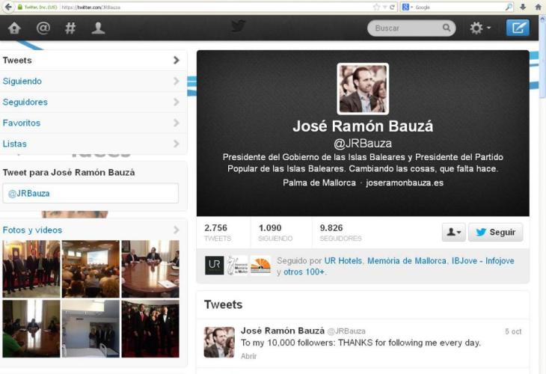Click the UR Hotels follower link

(x=344, y=260)
